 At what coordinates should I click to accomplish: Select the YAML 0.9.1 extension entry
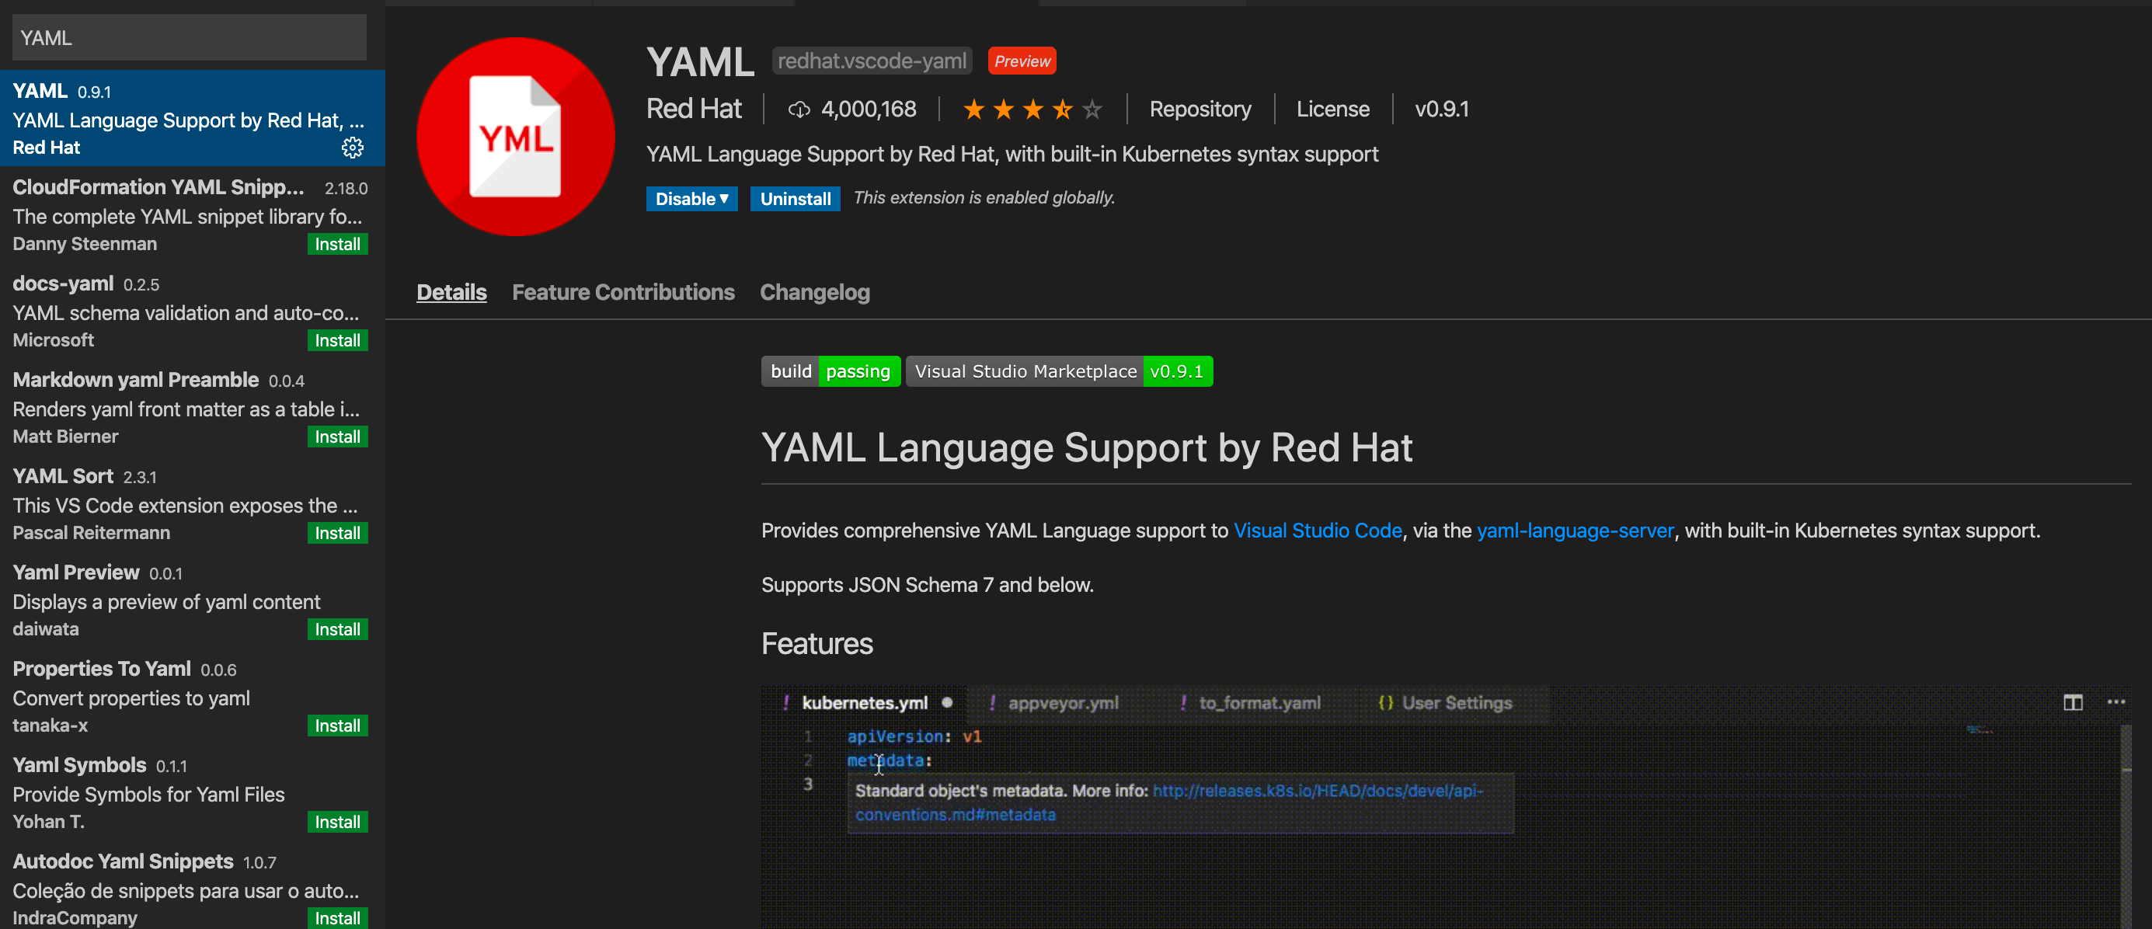click(192, 119)
